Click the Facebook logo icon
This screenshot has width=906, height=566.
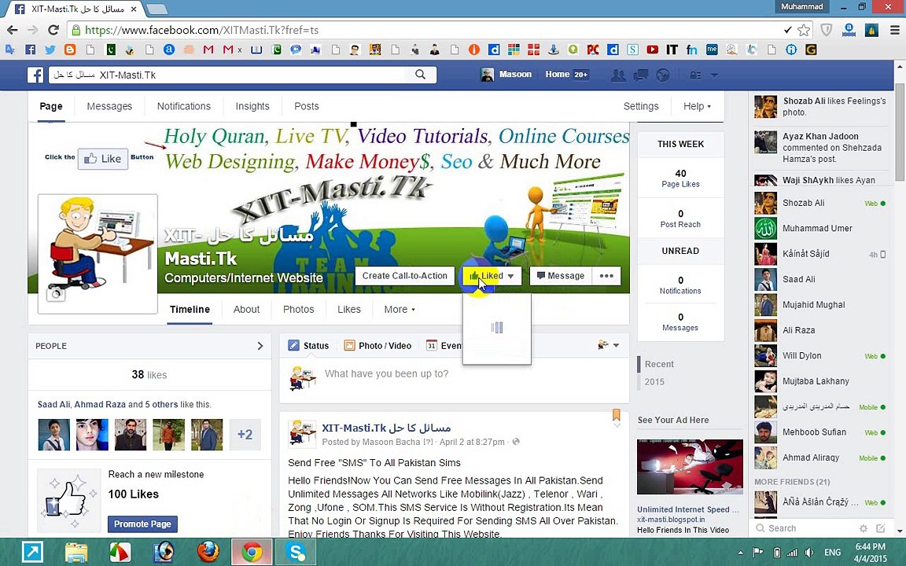35,75
